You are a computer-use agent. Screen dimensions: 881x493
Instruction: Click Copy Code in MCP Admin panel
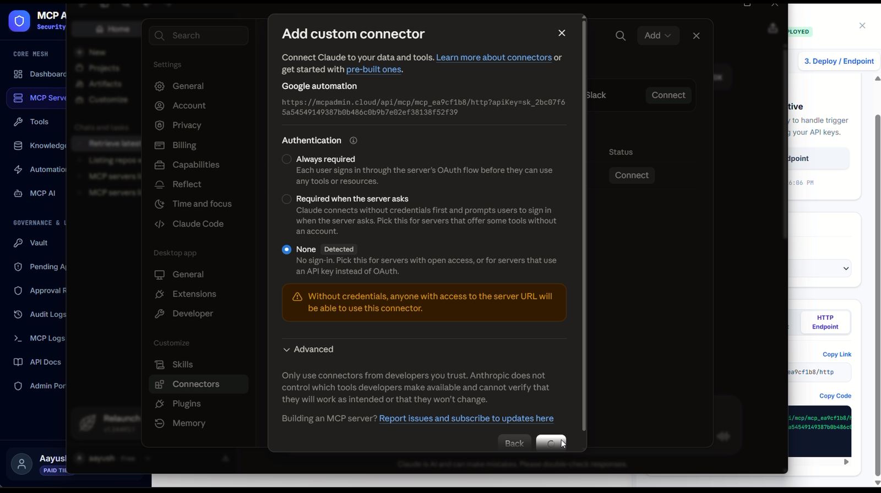coord(835,396)
